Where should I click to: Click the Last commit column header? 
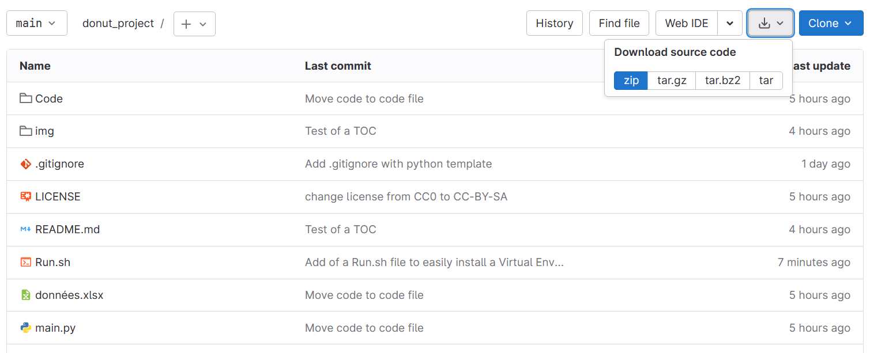pos(338,66)
